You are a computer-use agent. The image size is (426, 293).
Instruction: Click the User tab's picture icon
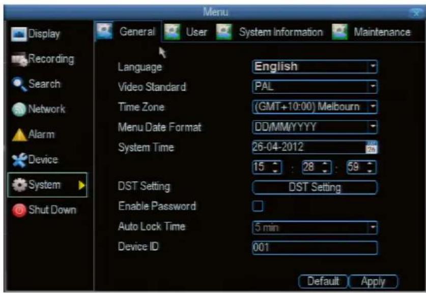(x=172, y=32)
